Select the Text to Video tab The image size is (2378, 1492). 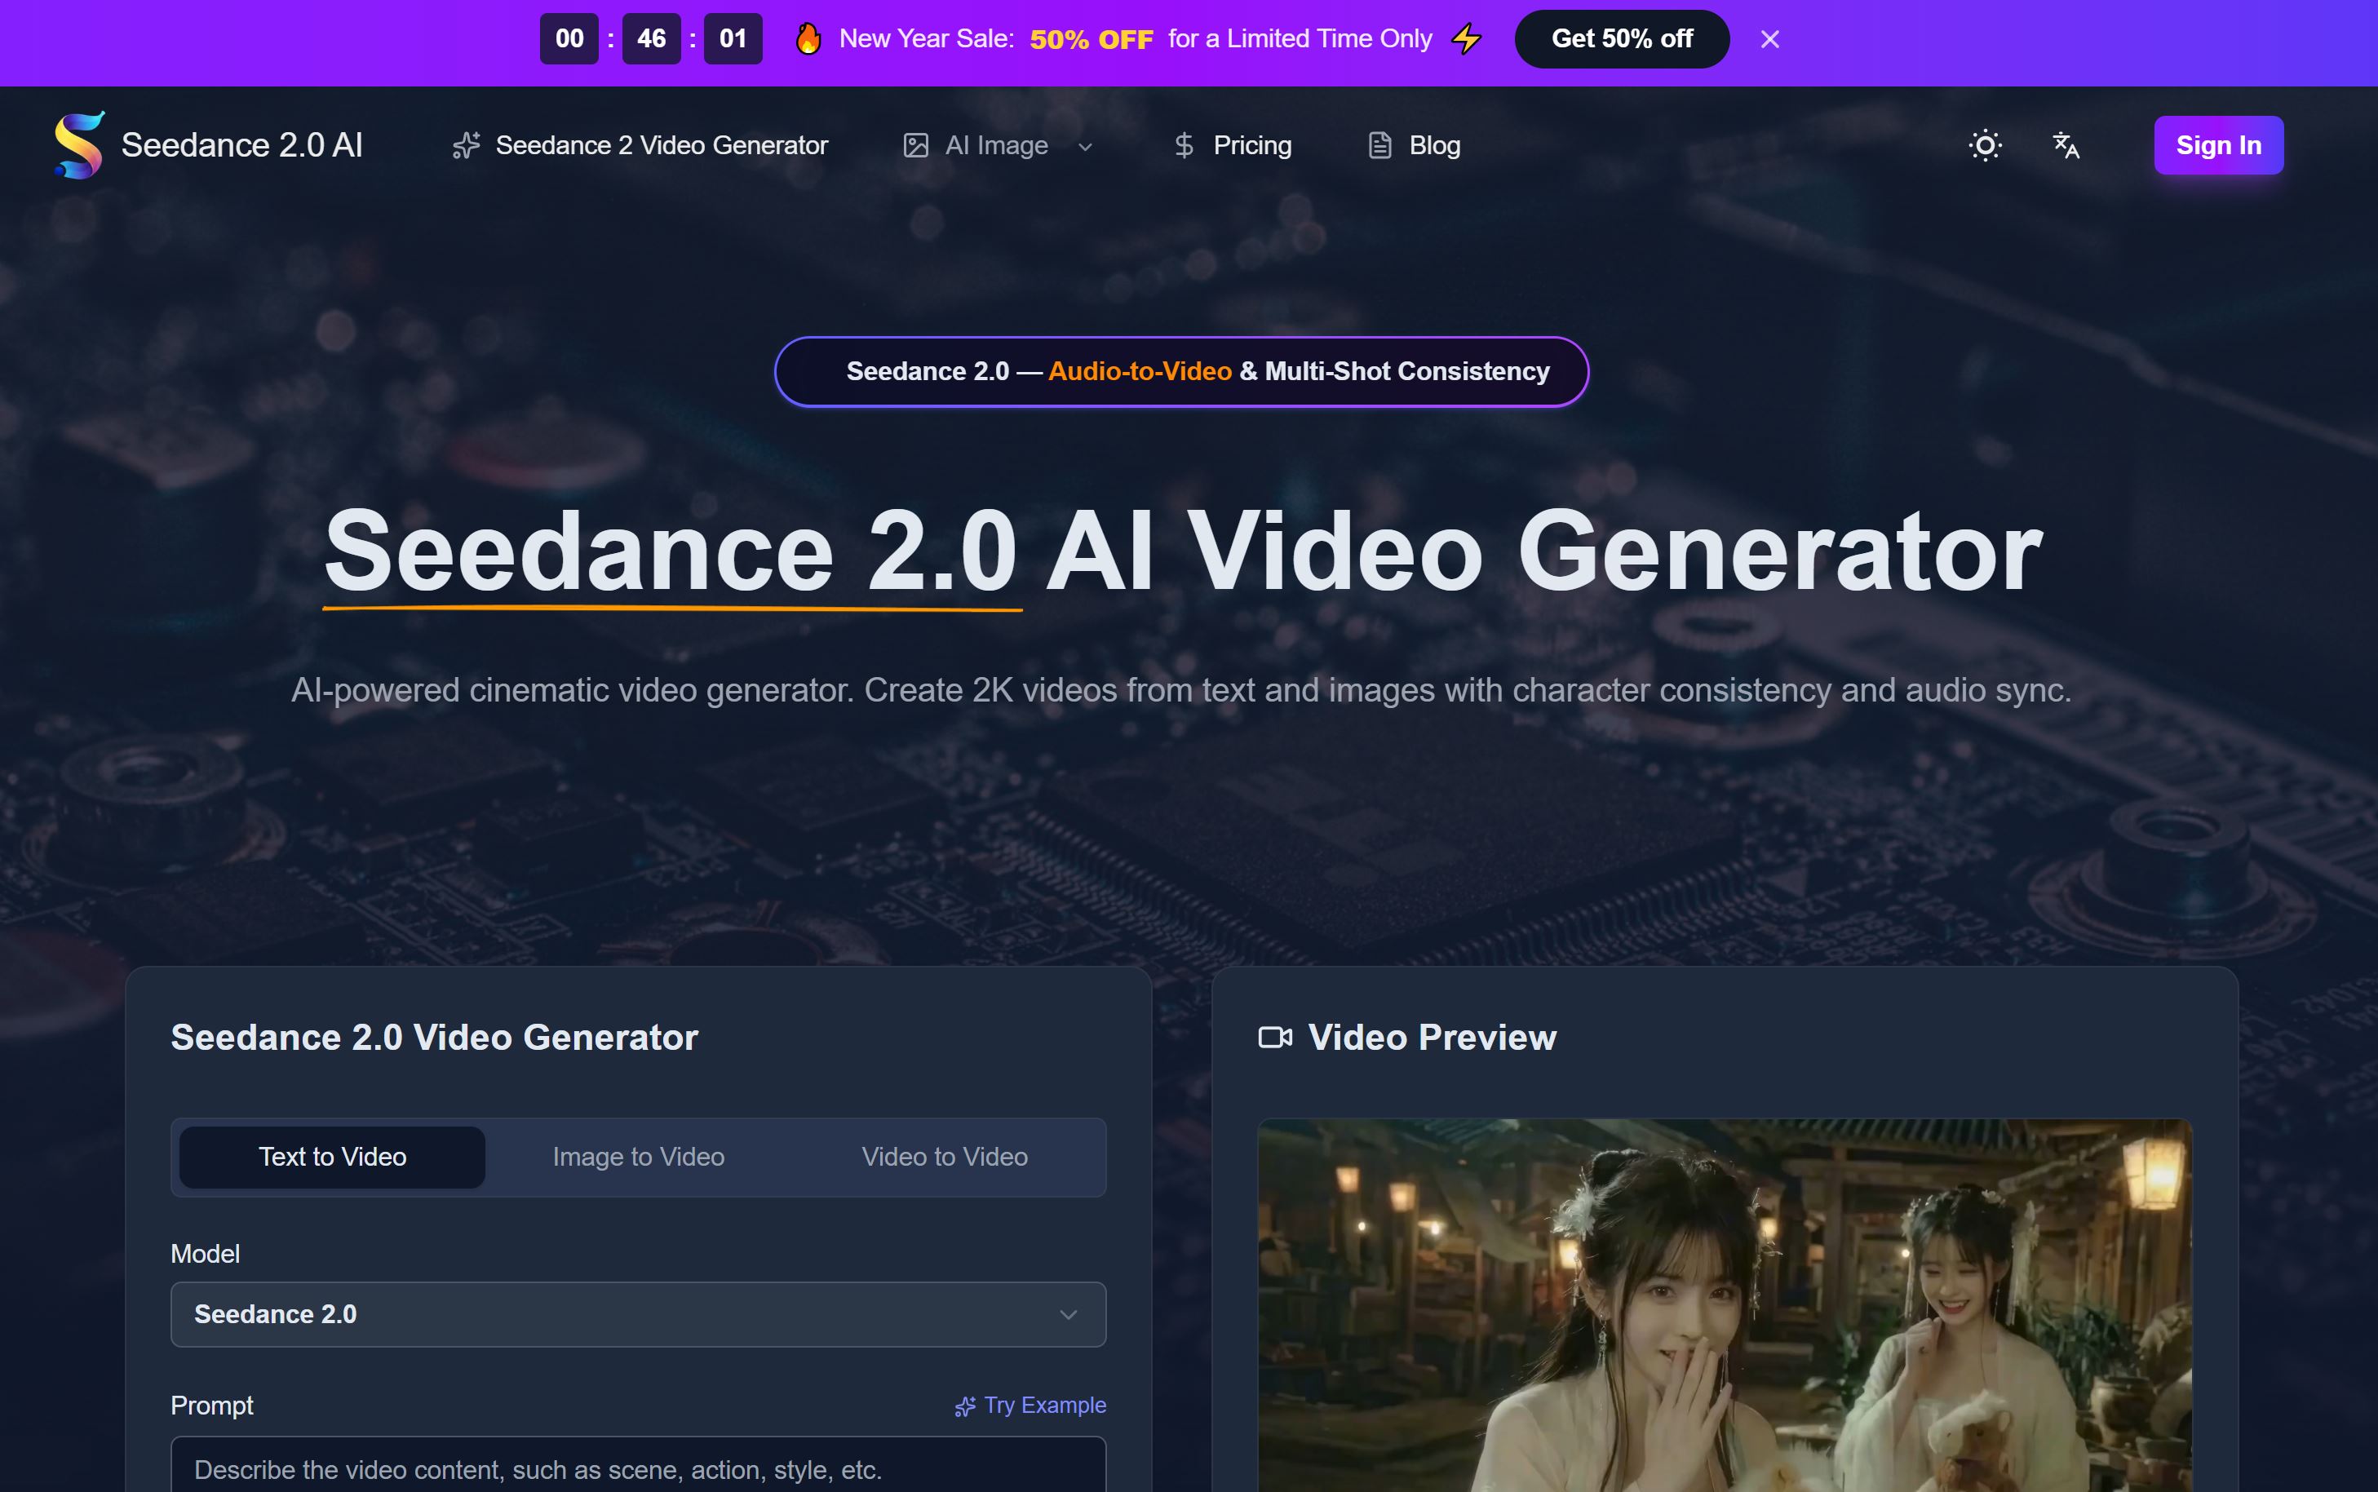click(x=333, y=1157)
